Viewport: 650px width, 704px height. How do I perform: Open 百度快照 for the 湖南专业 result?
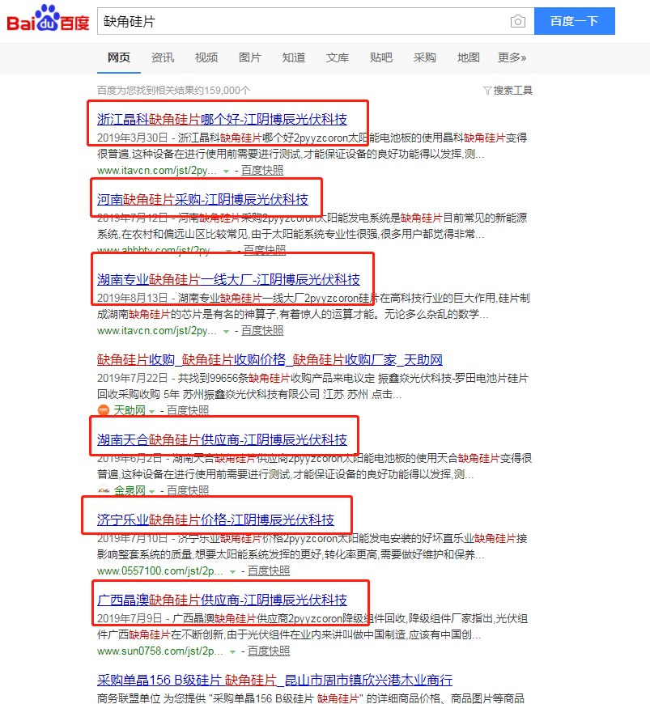click(262, 330)
